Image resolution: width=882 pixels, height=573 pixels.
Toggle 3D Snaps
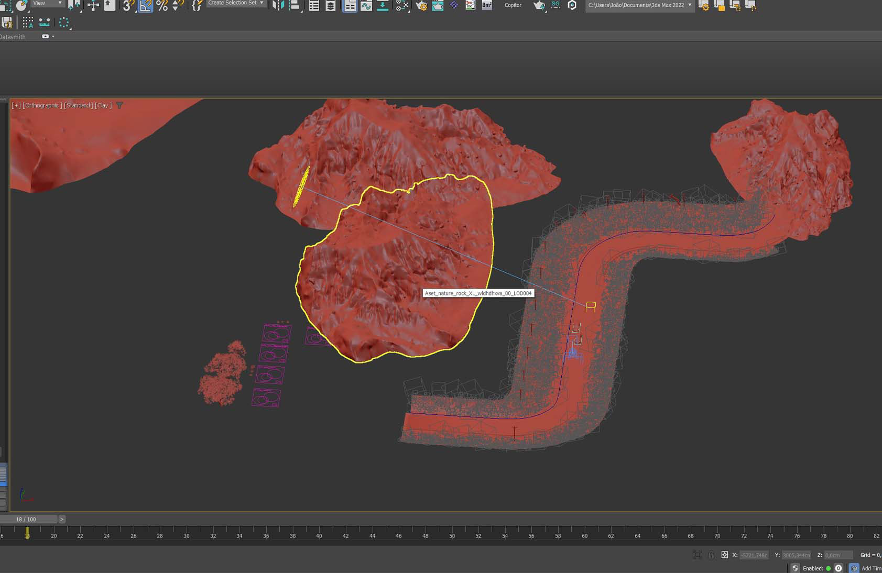coord(128,5)
